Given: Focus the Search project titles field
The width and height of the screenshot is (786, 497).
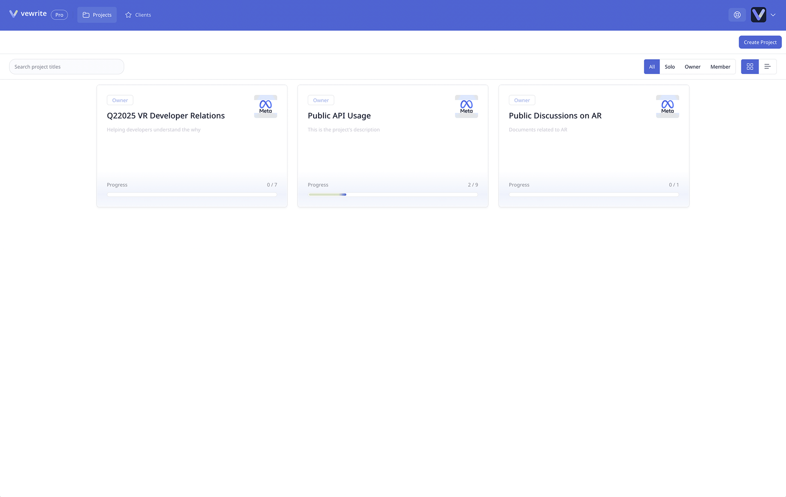Looking at the screenshot, I should click(x=67, y=67).
